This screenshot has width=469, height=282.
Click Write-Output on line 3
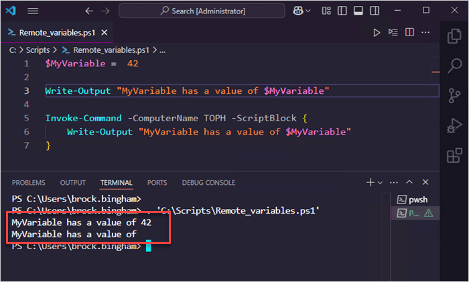tap(78, 90)
